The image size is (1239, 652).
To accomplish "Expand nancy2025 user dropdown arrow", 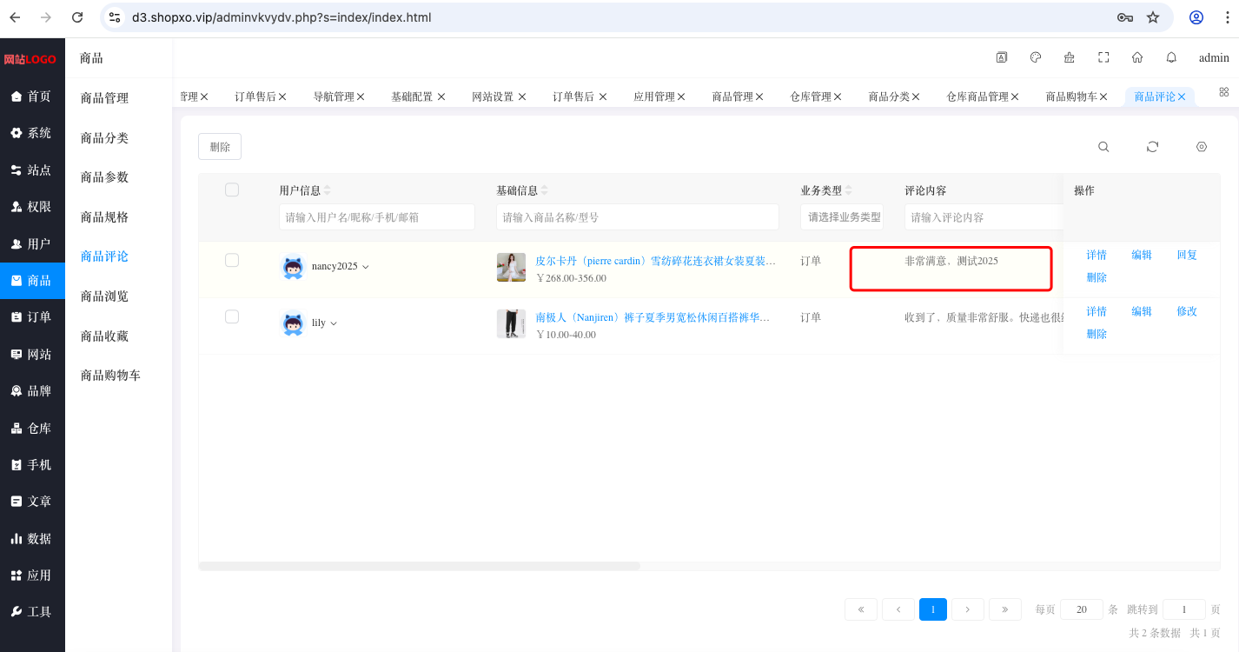I will pyautogui.click(x=365, y=267).
